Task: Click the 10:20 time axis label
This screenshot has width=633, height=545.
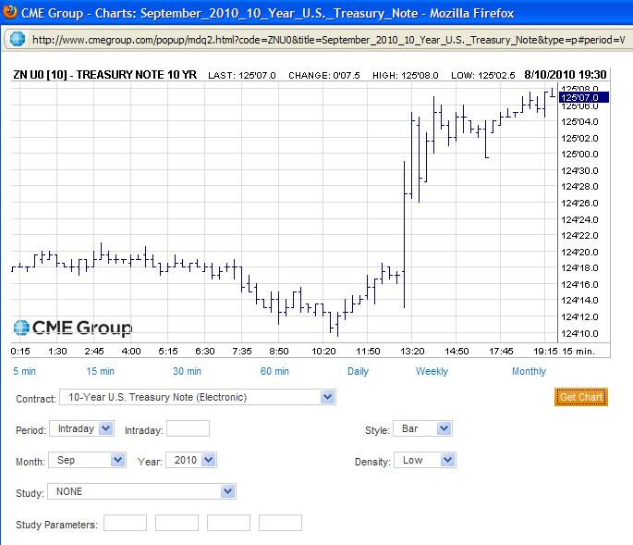Action: [323, 352]
